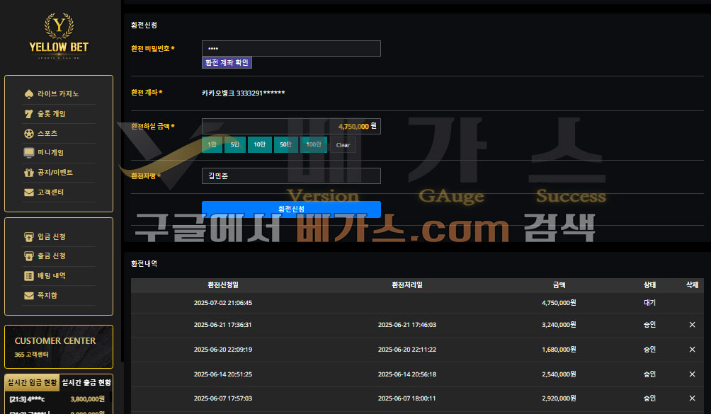Switch to real-time withdrawal status tab
The height and width of the screenshot is (414, 711).
click(x=86, y=383)
